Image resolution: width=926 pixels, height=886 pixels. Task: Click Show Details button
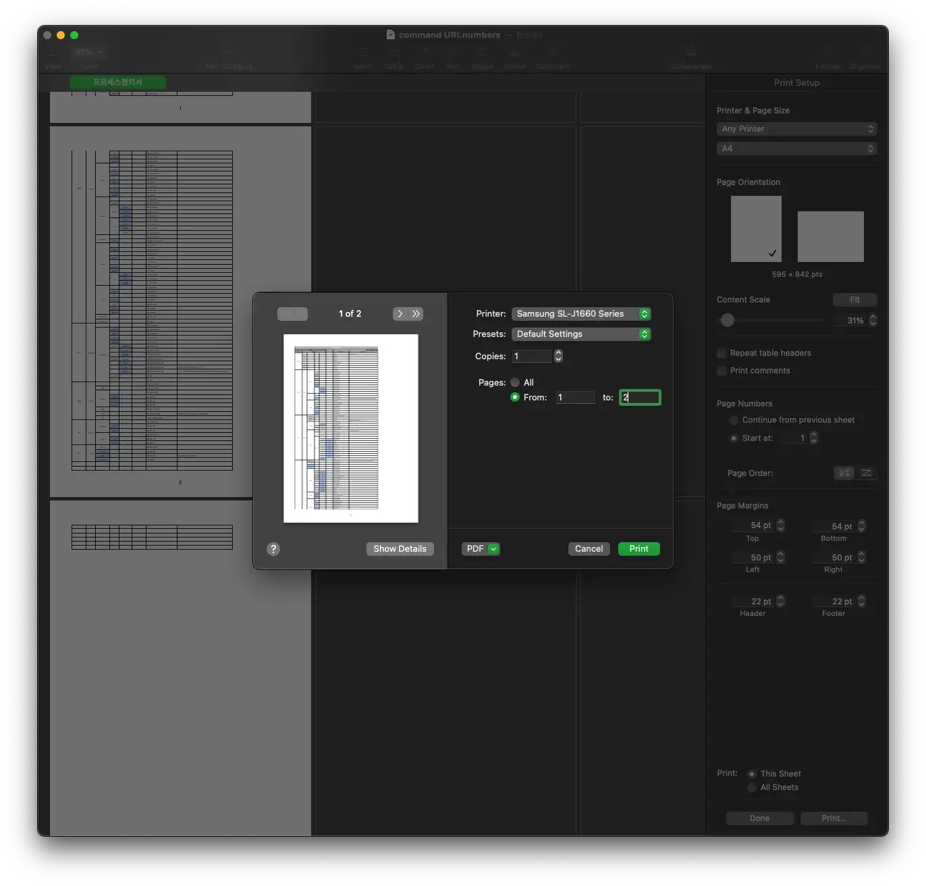pos(400,549)
